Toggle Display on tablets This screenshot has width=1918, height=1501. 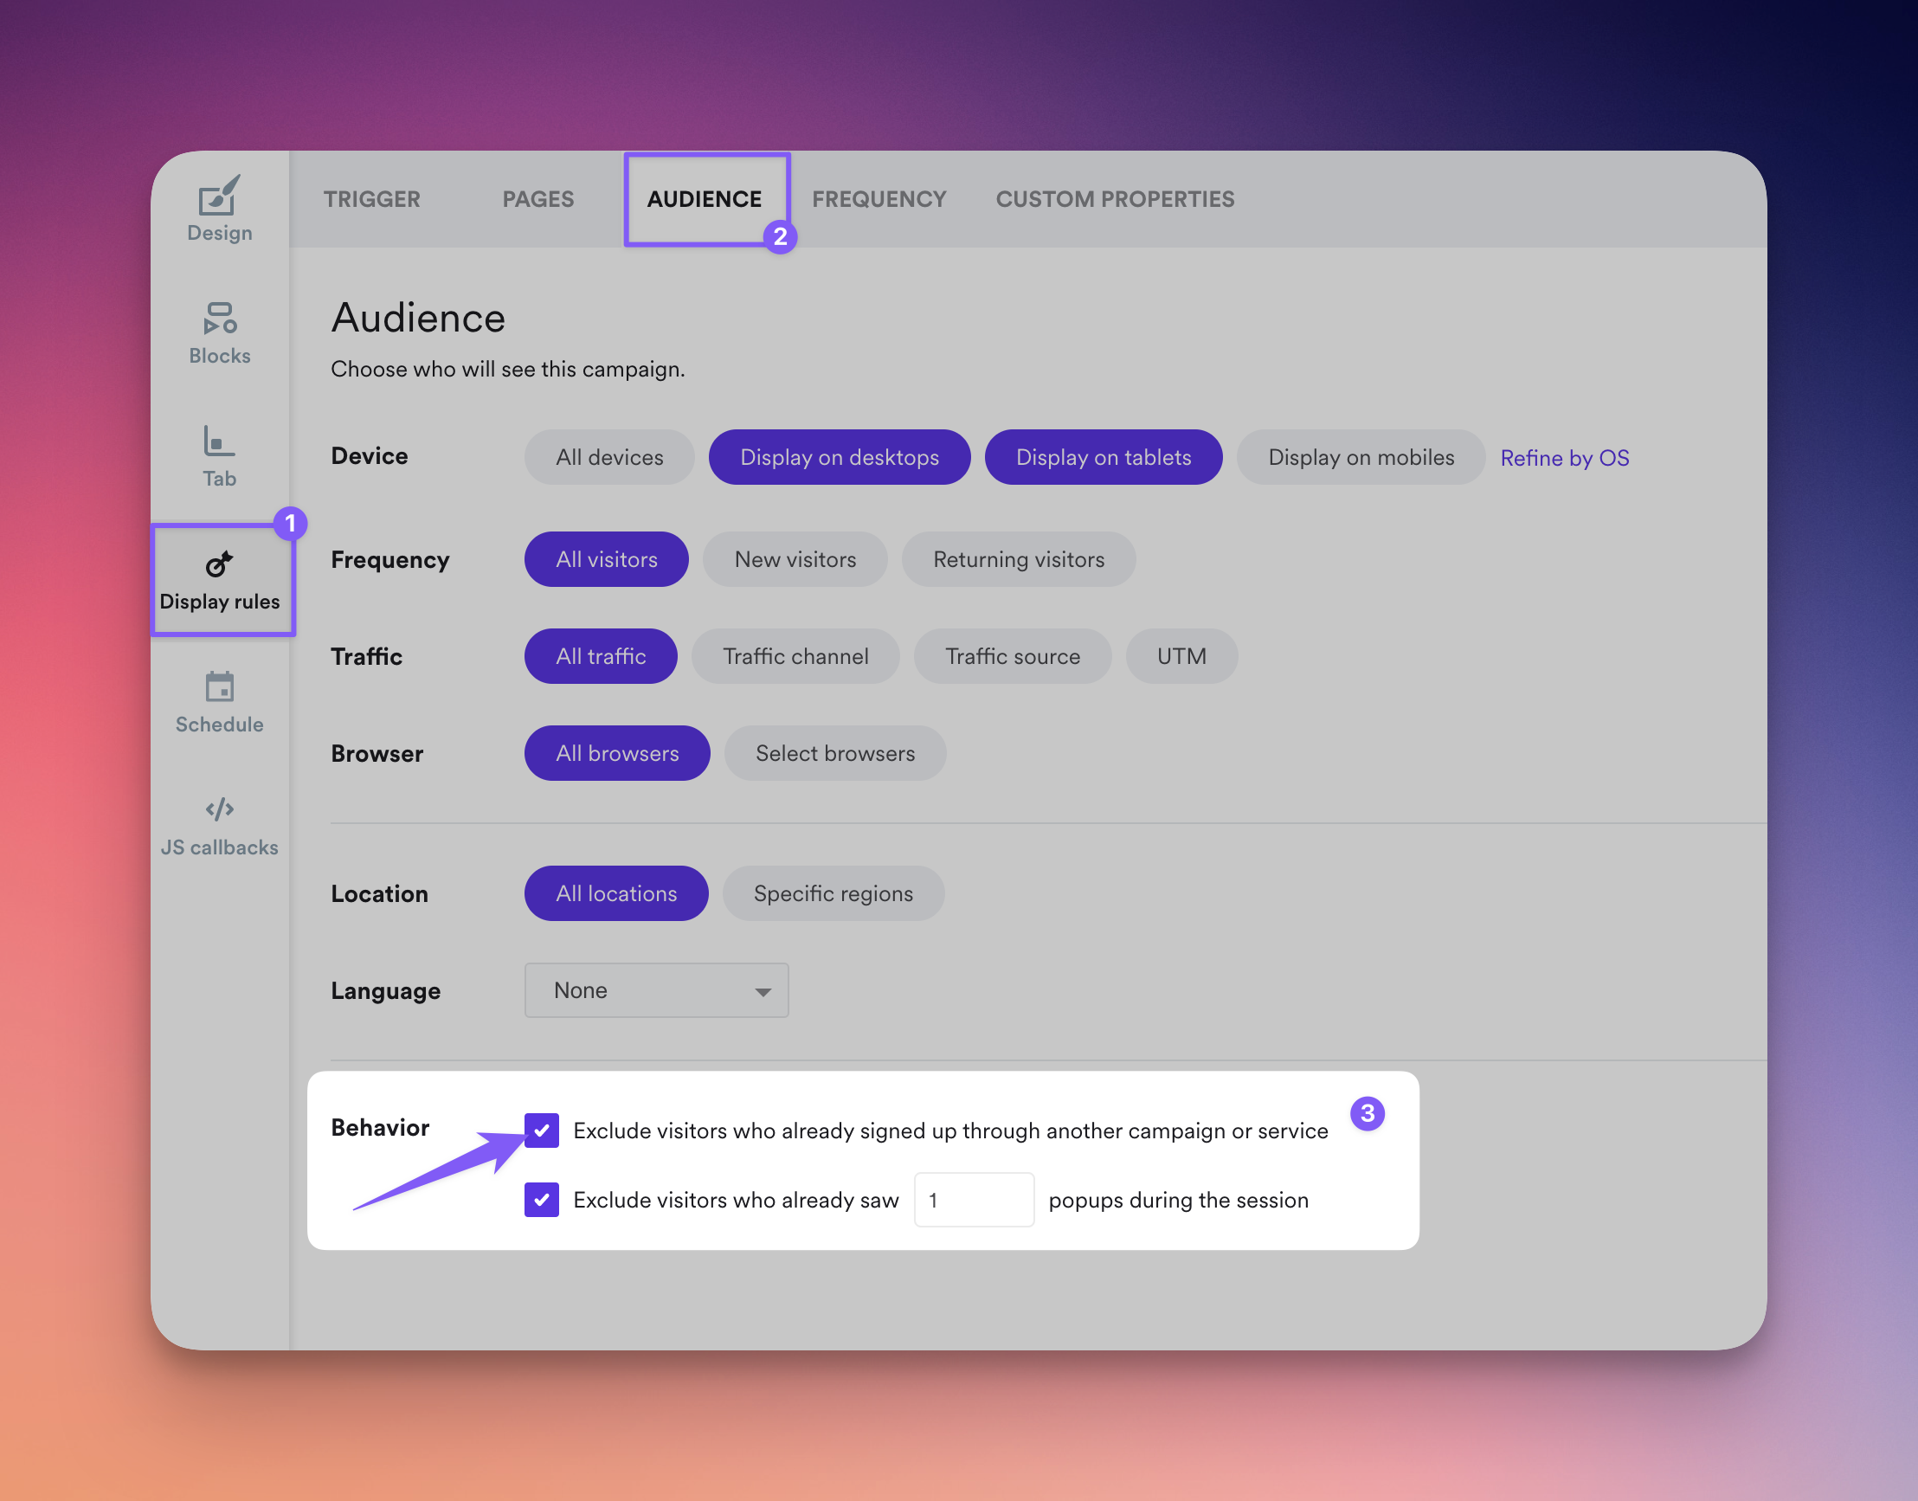click(x=1103, y=457)
